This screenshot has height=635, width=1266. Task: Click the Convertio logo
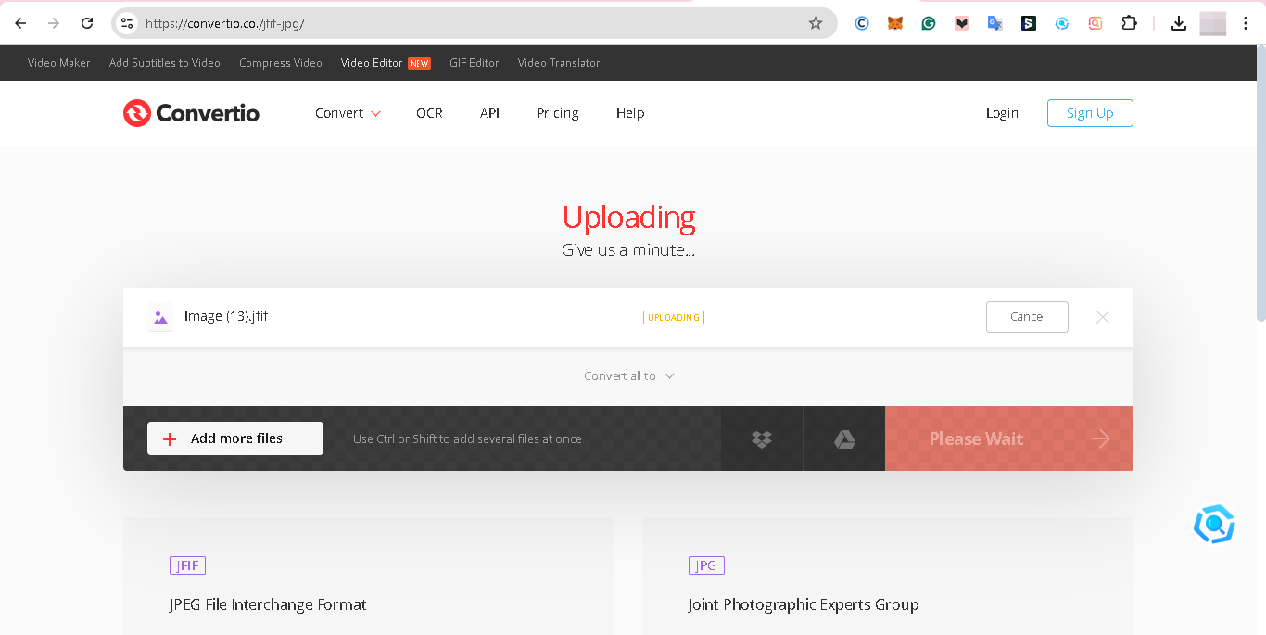(x=191, y=112)
